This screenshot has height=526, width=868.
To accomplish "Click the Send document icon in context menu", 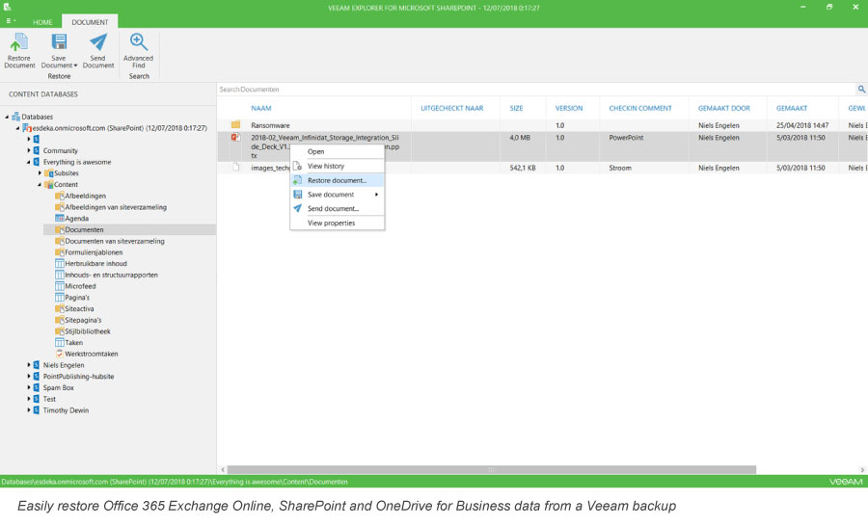I will click(298, 208).
